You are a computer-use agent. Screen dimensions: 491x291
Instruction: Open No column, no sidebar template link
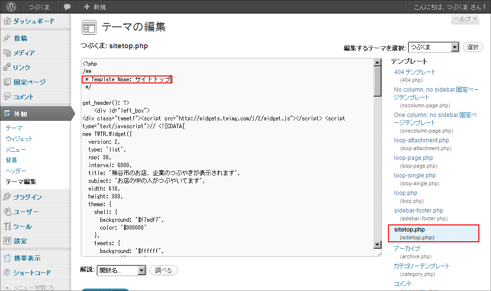pyautogui.click(x=436, y=94)
